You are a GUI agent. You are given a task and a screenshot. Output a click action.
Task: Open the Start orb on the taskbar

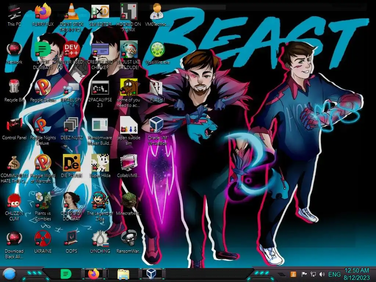(10, 275)
